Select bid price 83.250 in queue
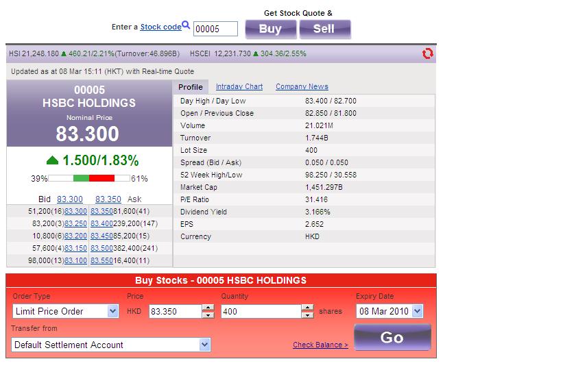The width and height of the screenshot is (576, 370). pos(75,223)
